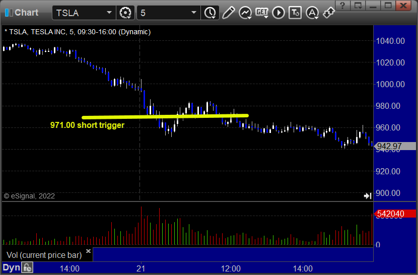
Task: Click the 1000.00 price axis label
Action: coord(390,84)
